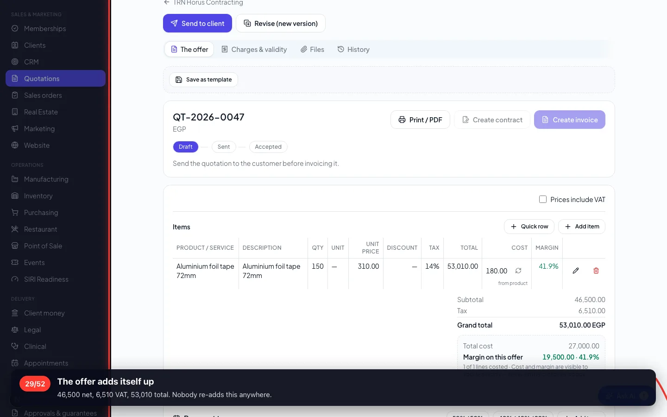Refresh cost from product icon
Viewport: 667px width, 417px height.
pos(518,271)
